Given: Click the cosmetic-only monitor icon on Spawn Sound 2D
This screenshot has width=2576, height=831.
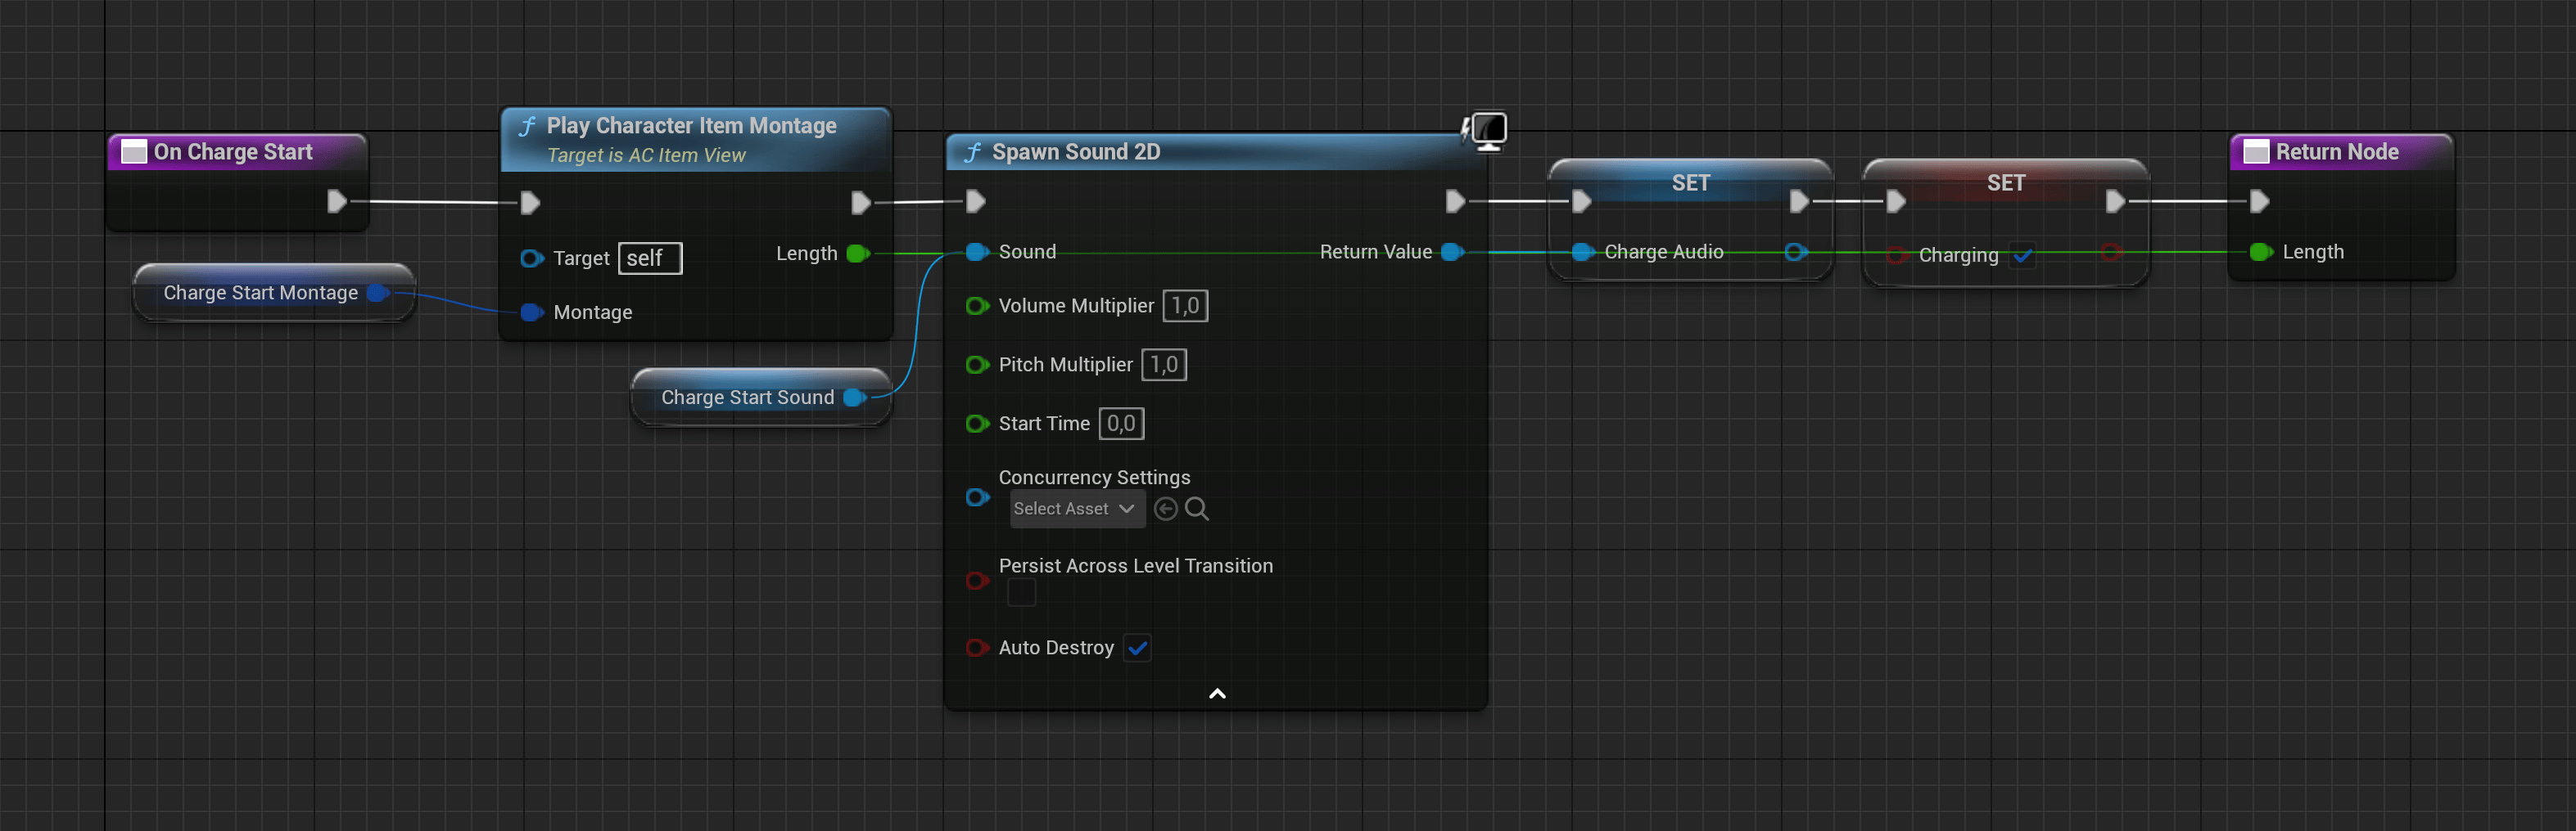Looking at the screenshot, I should (x=1487, y=131).
